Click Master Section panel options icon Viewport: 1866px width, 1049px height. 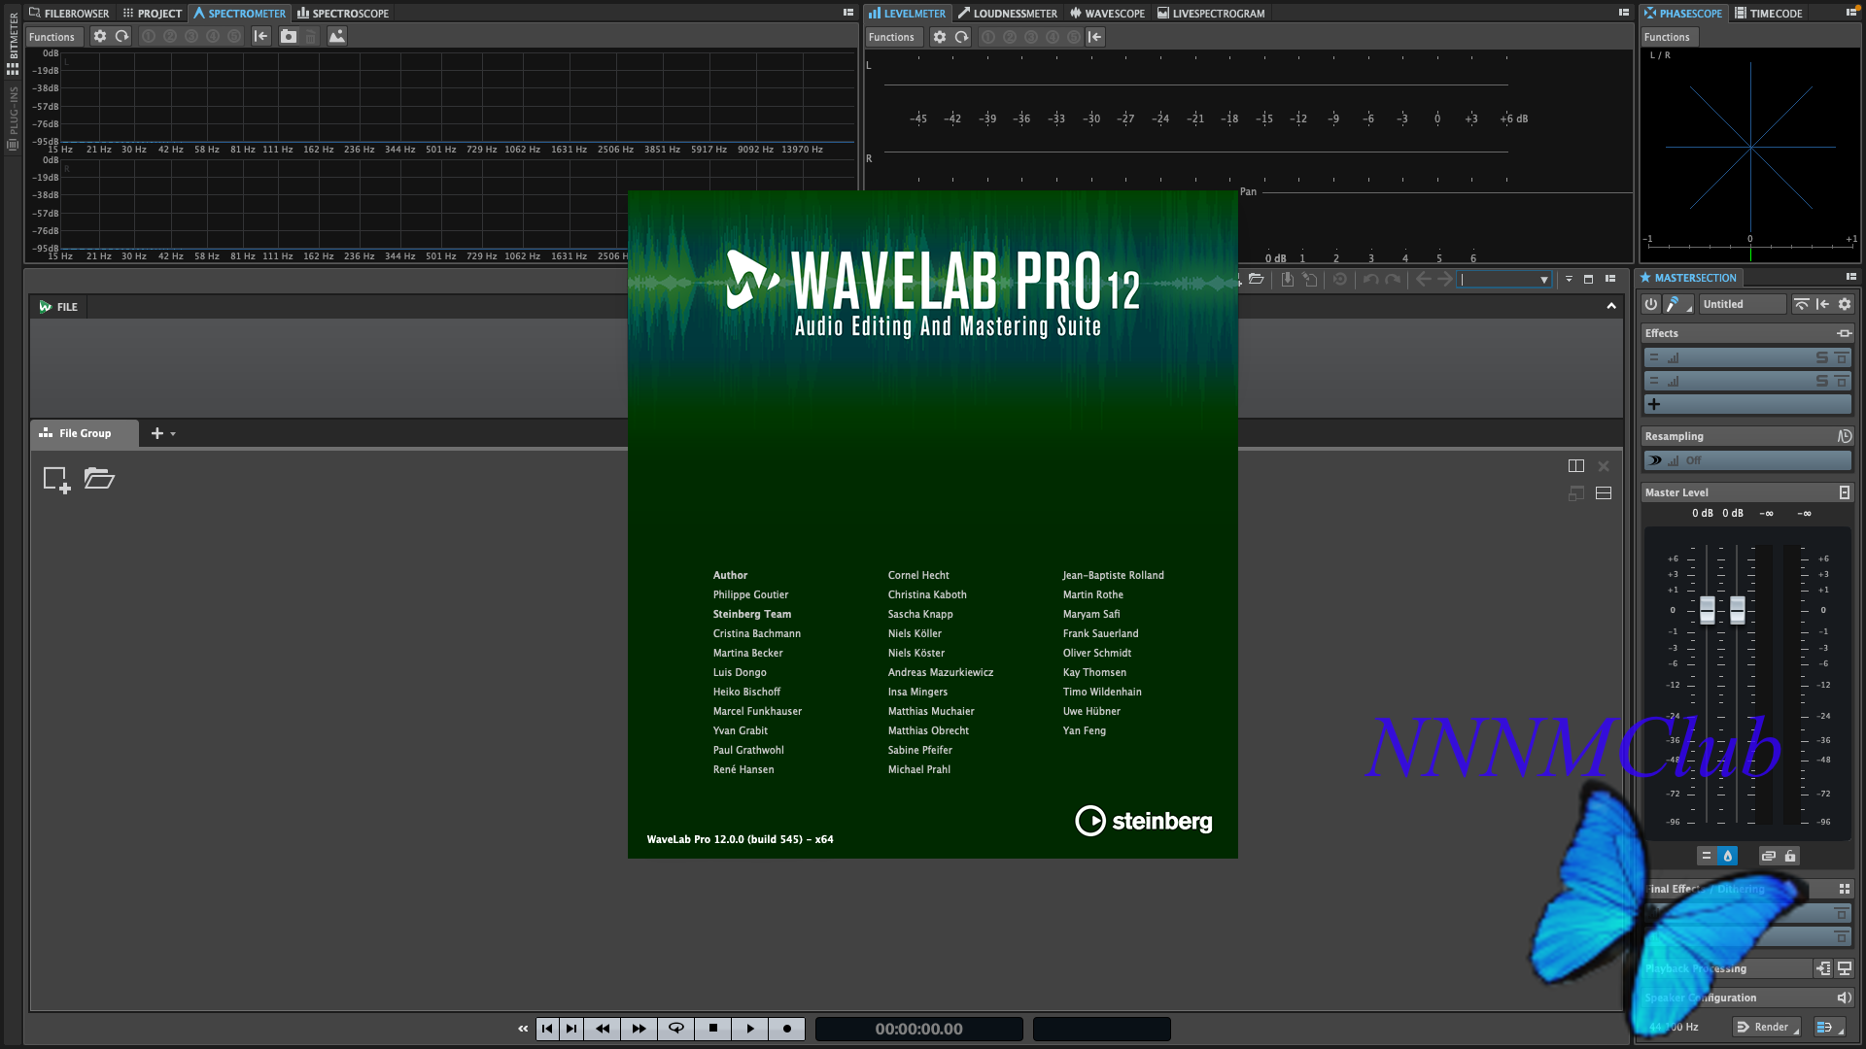point(1850,277)
